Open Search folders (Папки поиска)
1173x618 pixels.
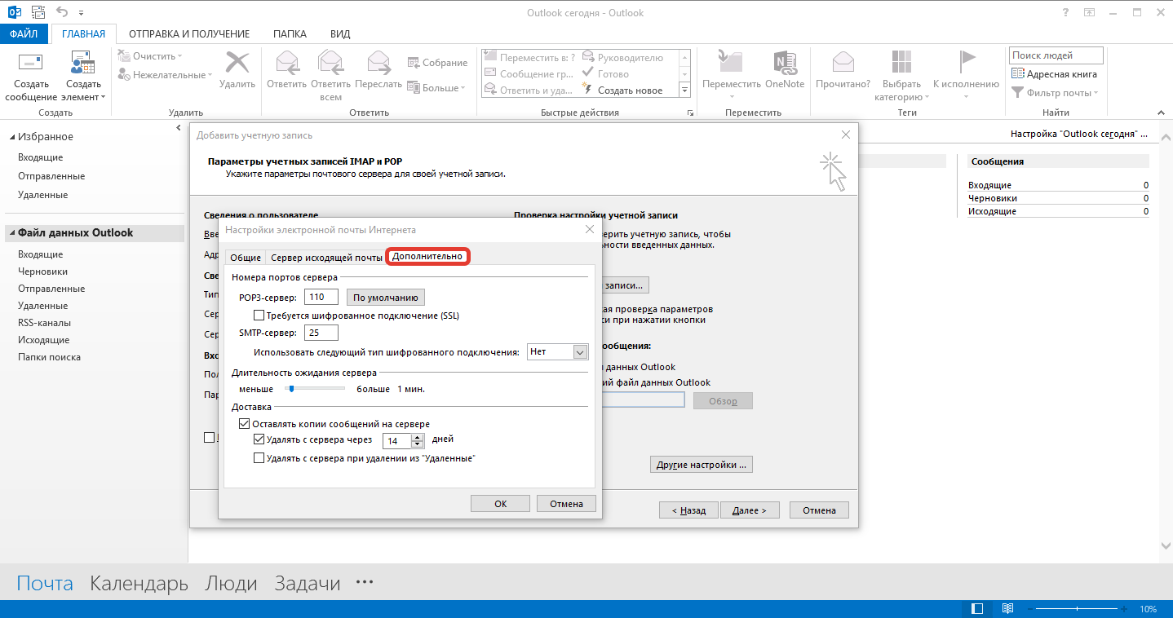pyautogui.click(x=49, y=357)
